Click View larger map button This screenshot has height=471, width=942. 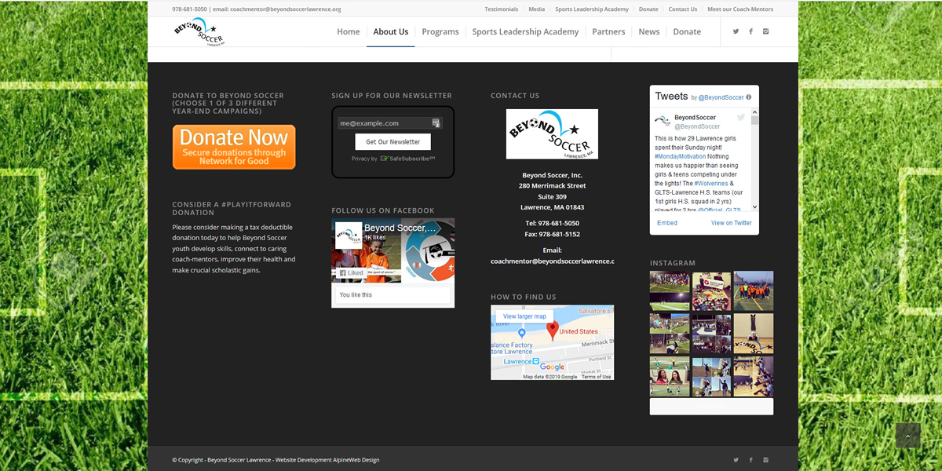click(524, 316)
